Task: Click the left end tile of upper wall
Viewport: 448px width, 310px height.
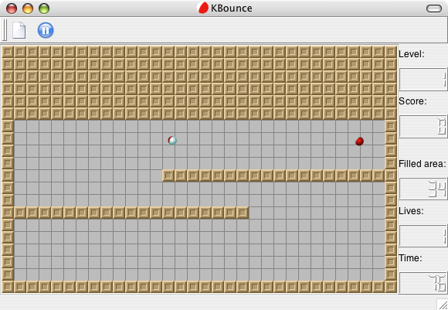Action: [x=168, y=175]
